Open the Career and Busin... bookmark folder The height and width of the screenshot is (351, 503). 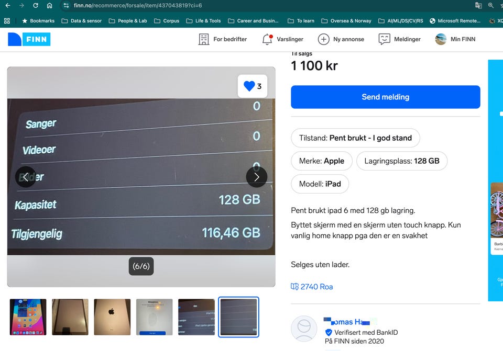pyautogui.click(x=253, y=21)
